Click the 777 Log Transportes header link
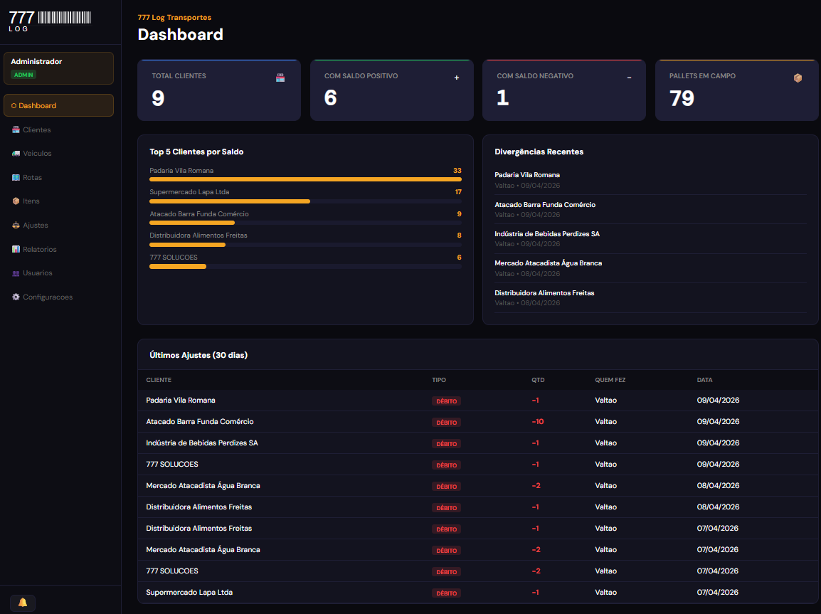This screenshot has height=614, width=821. (x=175, y=17)
